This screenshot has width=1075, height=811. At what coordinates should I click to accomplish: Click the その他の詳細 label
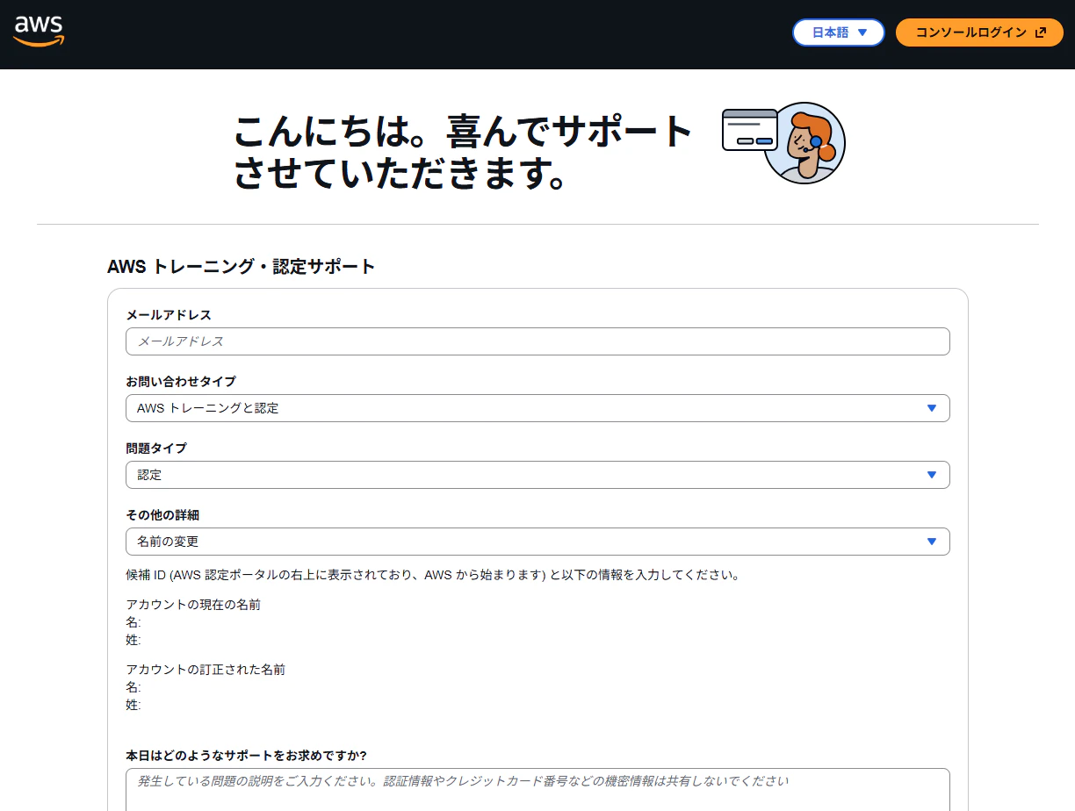point(162,515)
